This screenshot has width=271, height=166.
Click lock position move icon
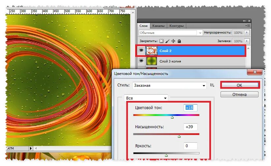click(x=173, y=41)
